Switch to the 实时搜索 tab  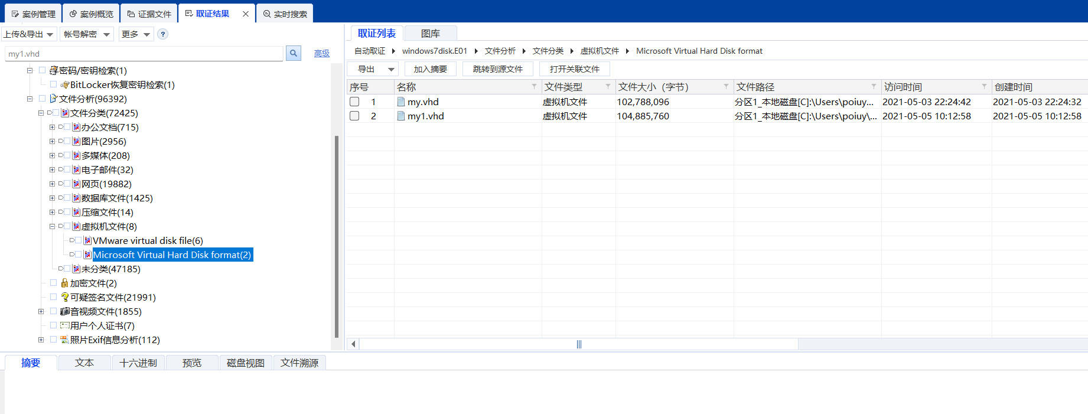[x=285, y=14]
